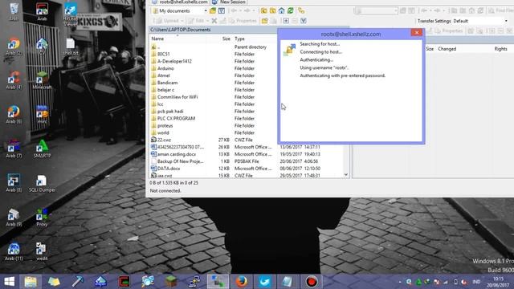
Task: Open the Proxy desktop shortcut
Action: [x=42, y=218]
